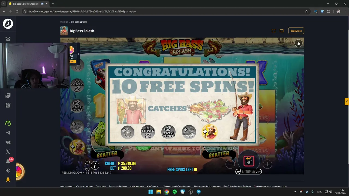The width and height of the screenshot is (349, 196).
Task: Click the +2 Free Spins modifier icon in popup
Action: click(x=168, y=132)
